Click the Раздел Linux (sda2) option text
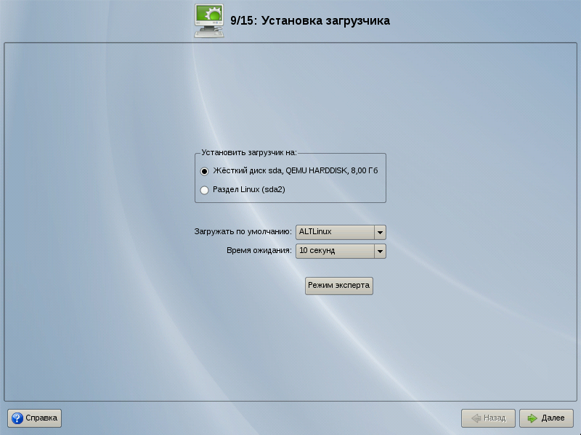Screen dimensions: 581x435 click(248, 190)
